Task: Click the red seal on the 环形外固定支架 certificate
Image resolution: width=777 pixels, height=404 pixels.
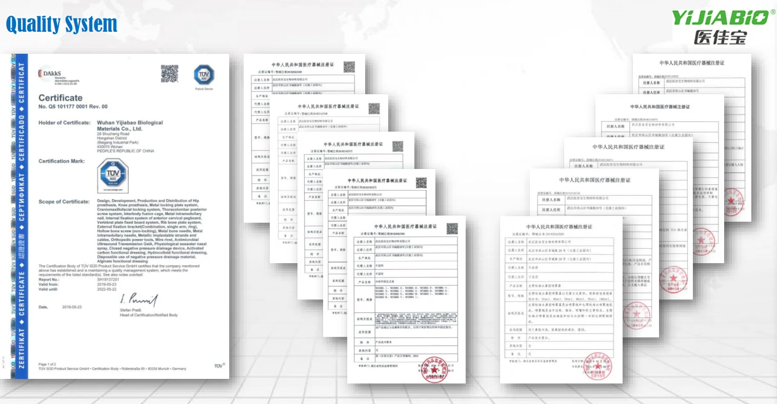Action: tap(434, 369)
